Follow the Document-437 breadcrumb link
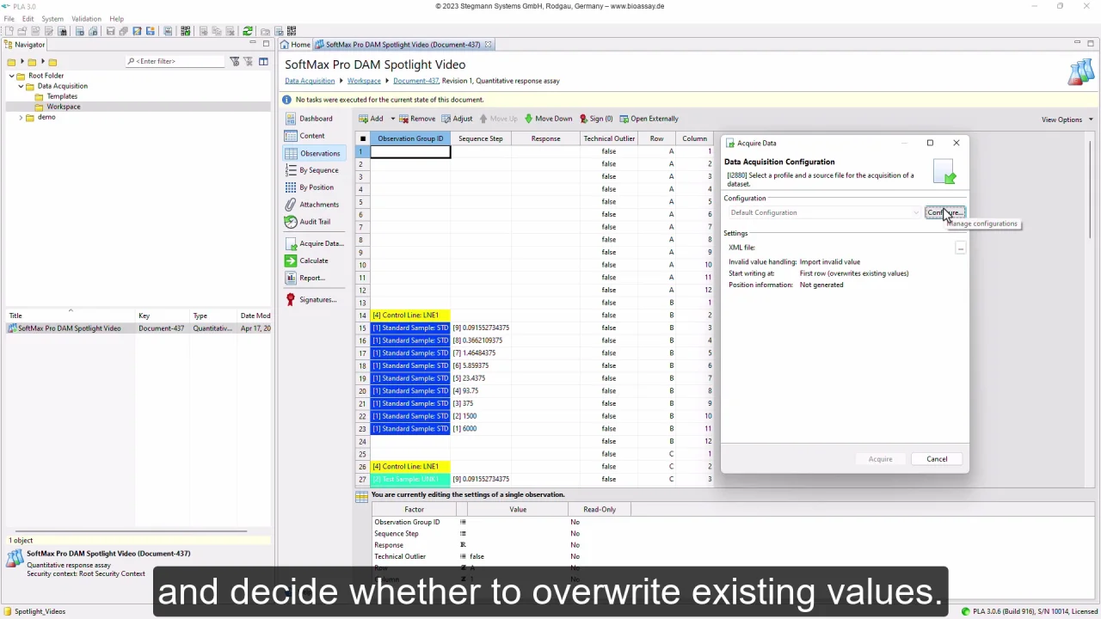The width and height of the screenshot is (1101, 619). click(x=415, y=81)
